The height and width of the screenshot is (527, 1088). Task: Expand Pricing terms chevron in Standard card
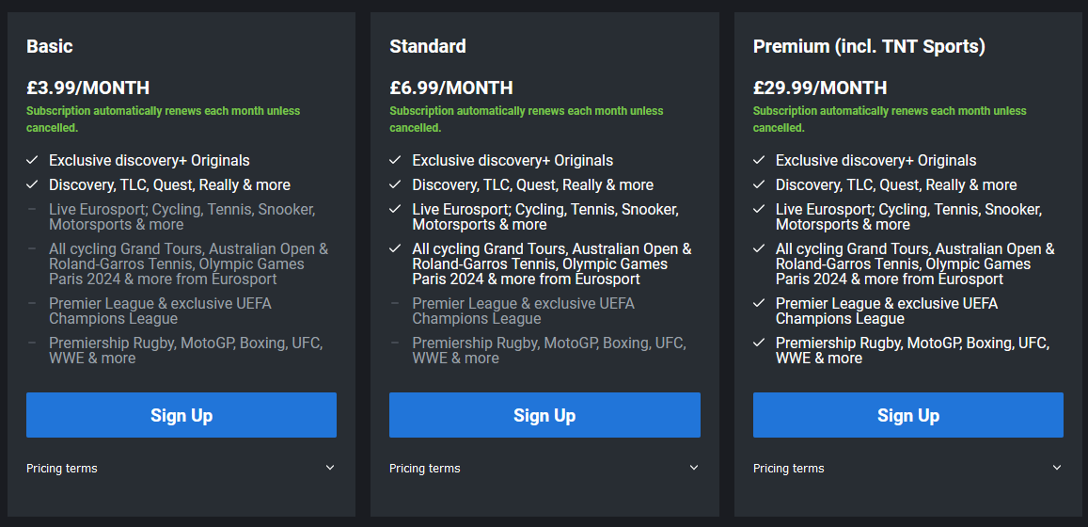694,468
